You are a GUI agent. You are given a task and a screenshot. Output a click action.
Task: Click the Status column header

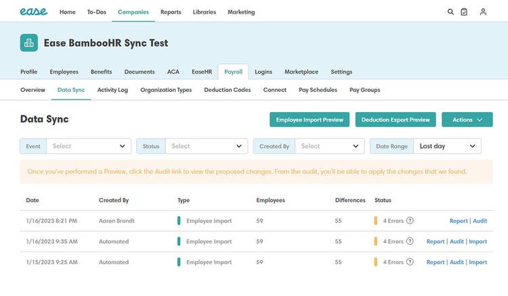pyautogui.click(x=383, y=200)
